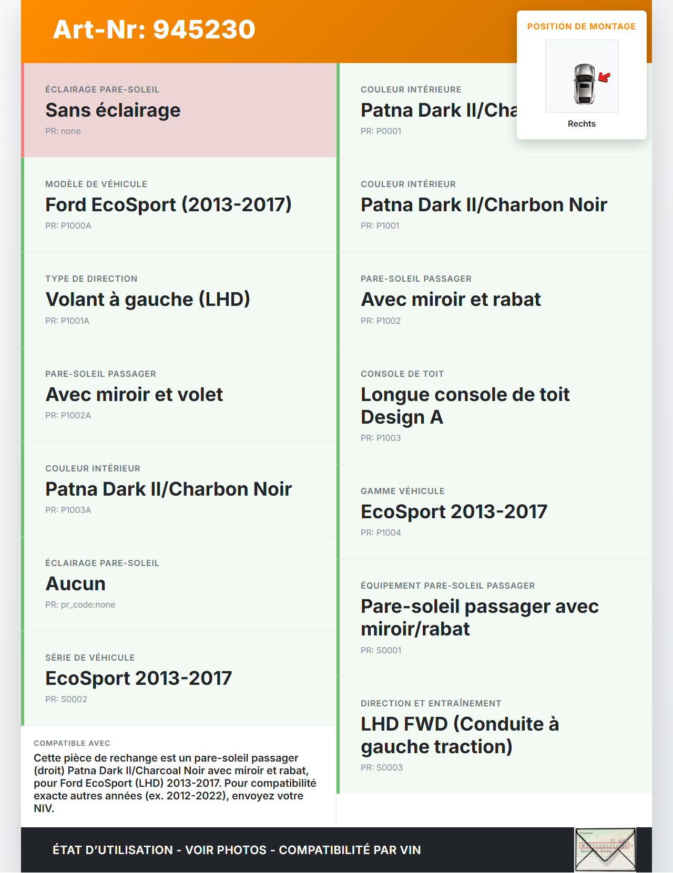
Task: Click the top-view car icon
Action: (x=584, y=84)
